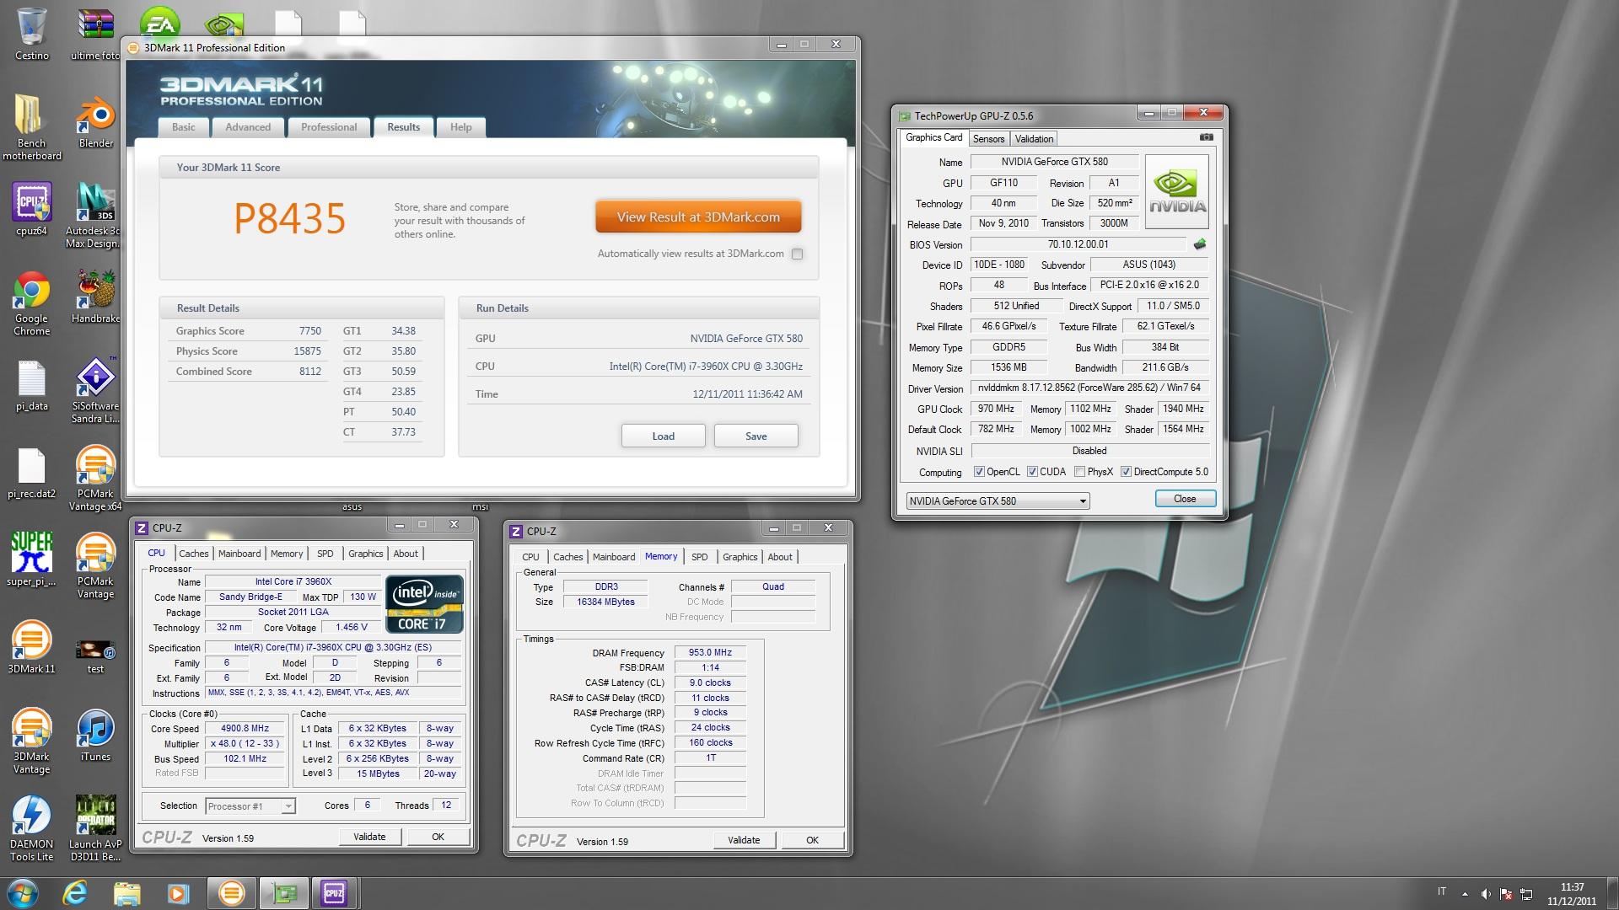1619x910 pixels.
Task: Toggle the OpenCL checkbox in GPU-Z
Action: 979,472
